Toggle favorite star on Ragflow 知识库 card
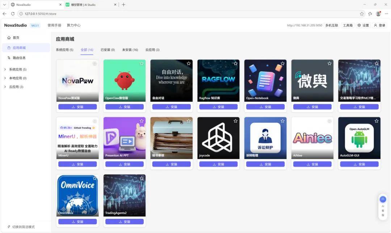This screenshot has height=233, width=391. (x=236, y=64)
